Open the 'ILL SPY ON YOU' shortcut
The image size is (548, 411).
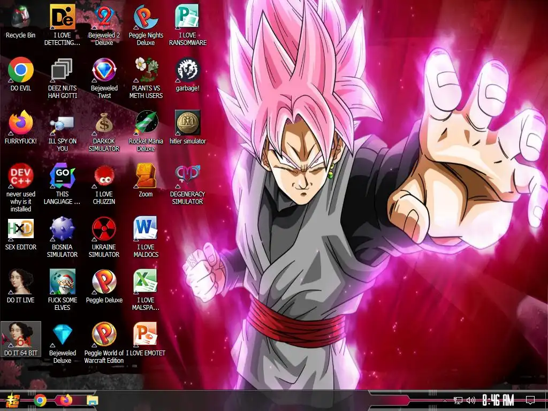(x=62, y=132)
